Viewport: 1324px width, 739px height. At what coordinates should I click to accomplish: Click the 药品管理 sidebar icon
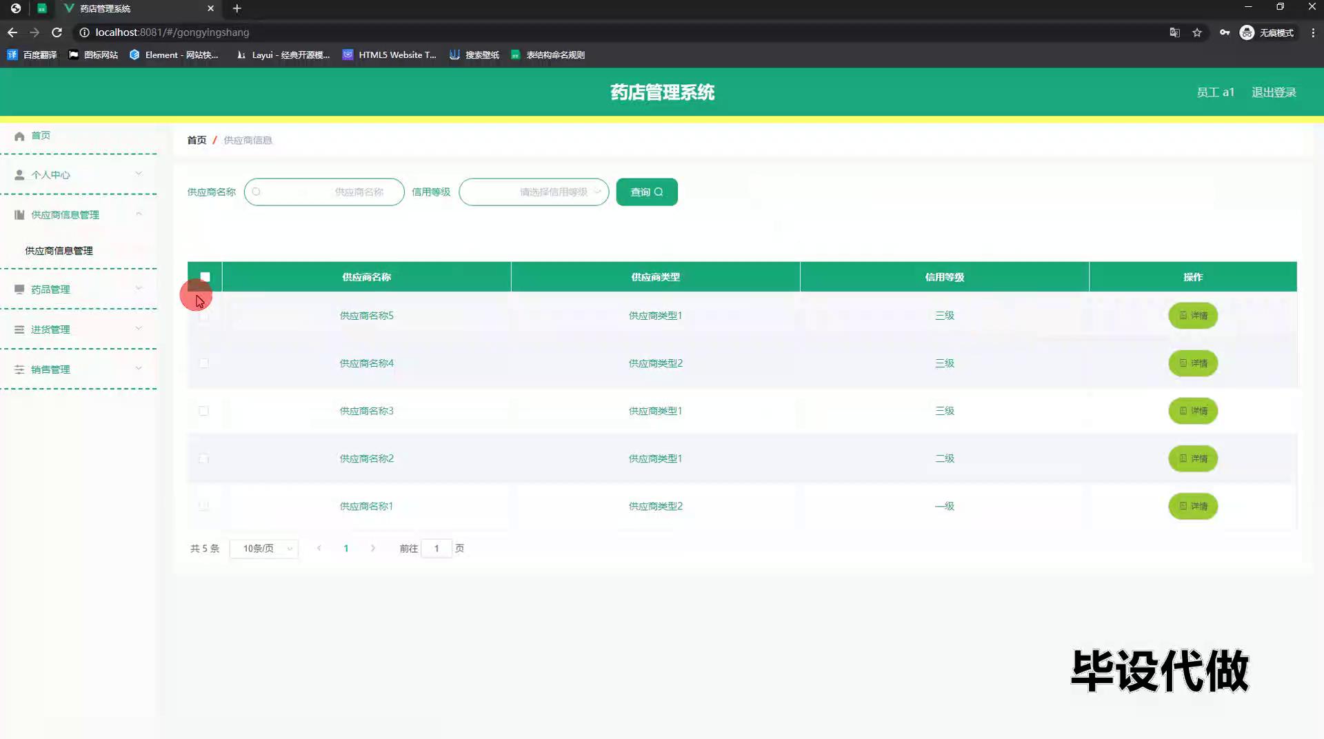[x=19, y=290]
